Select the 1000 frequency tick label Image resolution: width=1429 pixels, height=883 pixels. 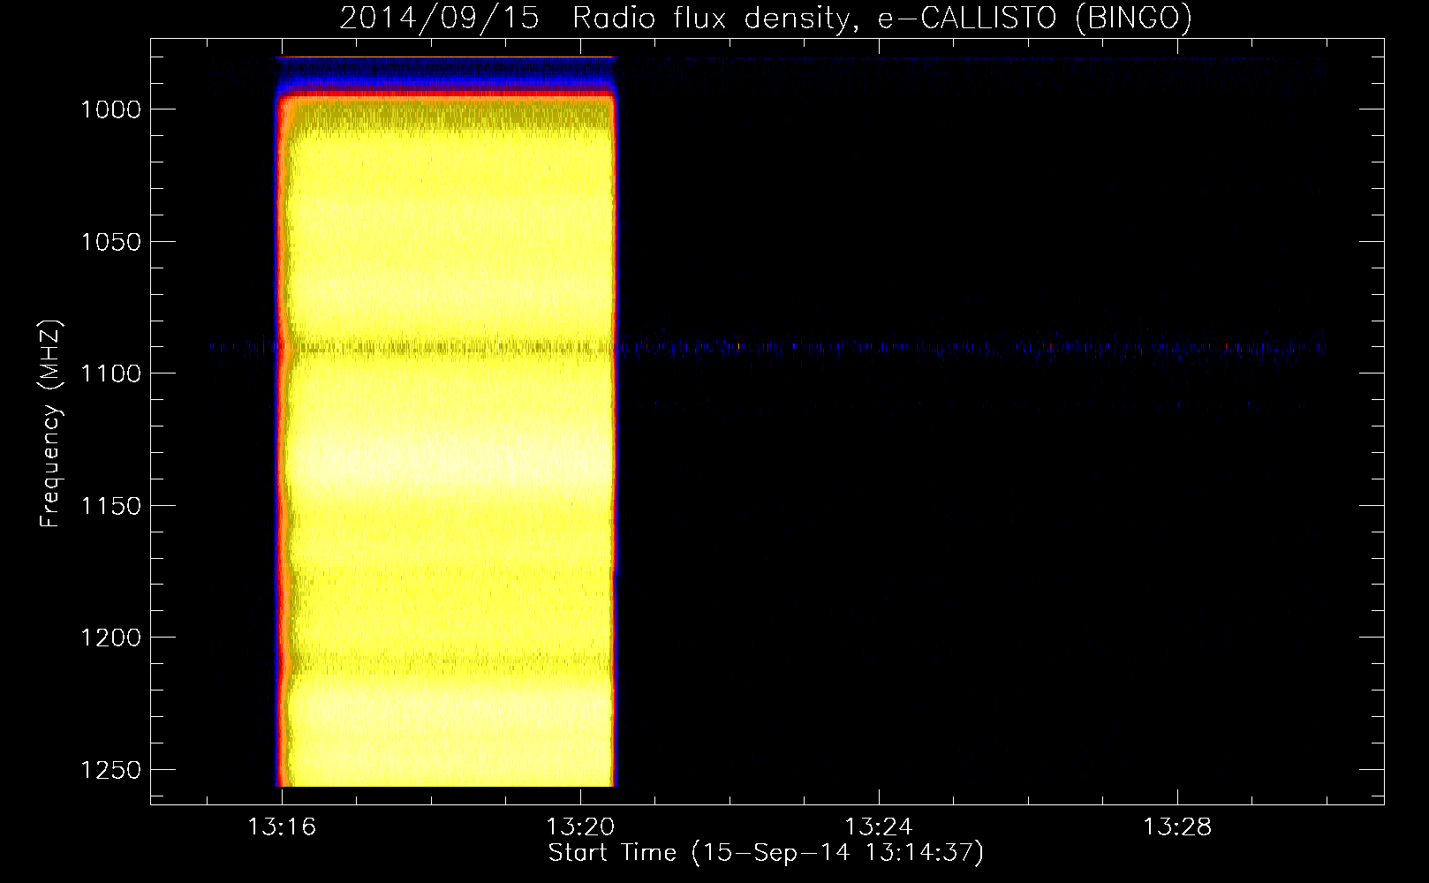click(x=110, y=109)
